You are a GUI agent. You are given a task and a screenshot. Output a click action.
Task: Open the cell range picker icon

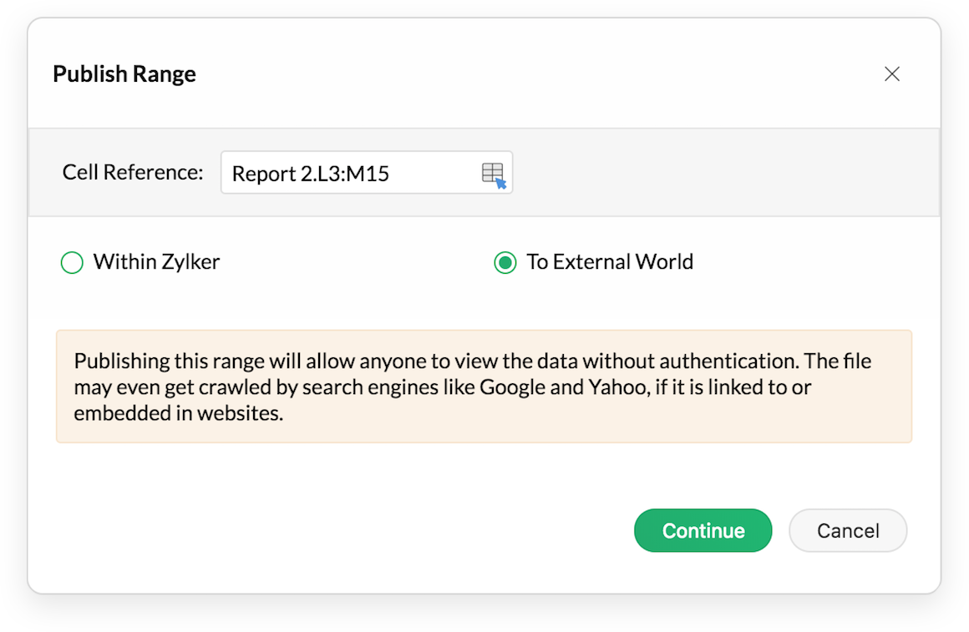[494, 174]
